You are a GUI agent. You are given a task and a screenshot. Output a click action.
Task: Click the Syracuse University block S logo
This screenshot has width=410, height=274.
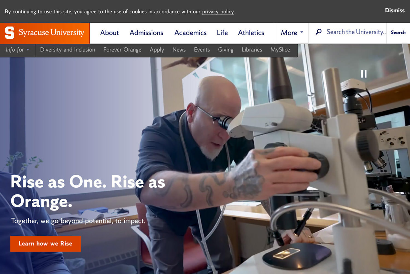coord(10,33)
